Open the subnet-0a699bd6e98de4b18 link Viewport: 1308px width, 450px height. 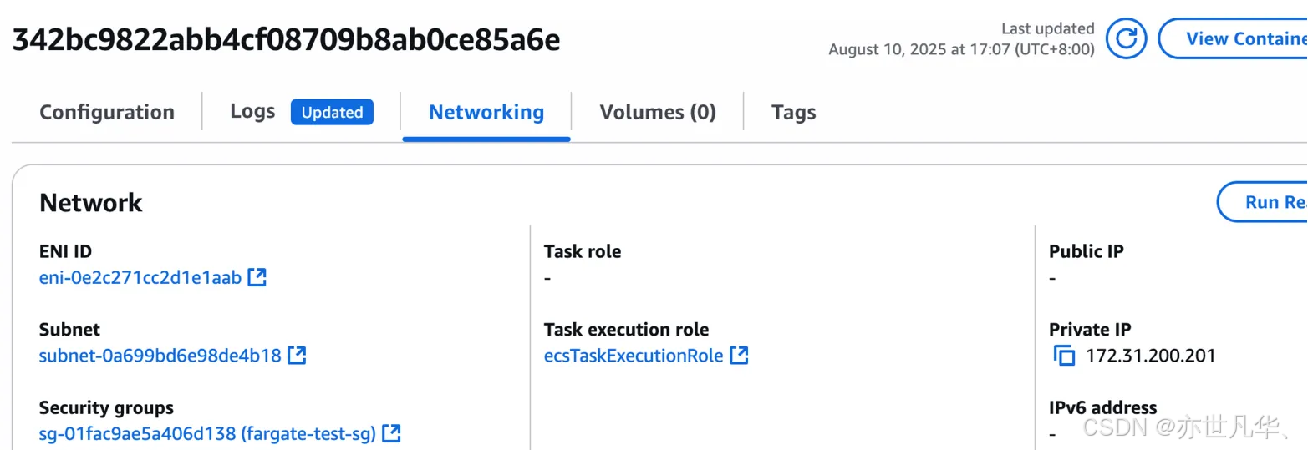click(x=160, y=356)
